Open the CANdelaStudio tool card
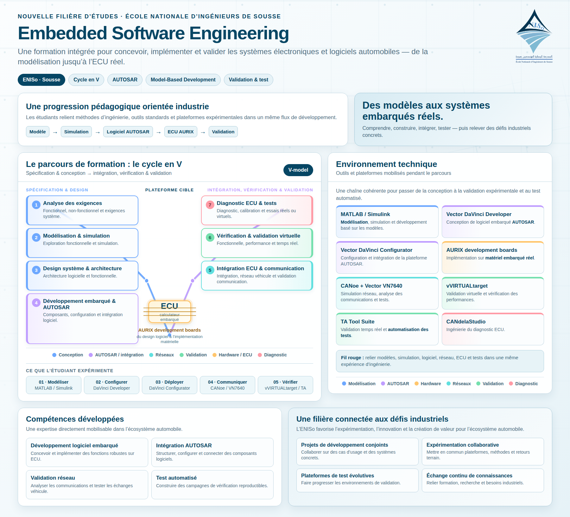The image size is (570, 517). point(493,329)
